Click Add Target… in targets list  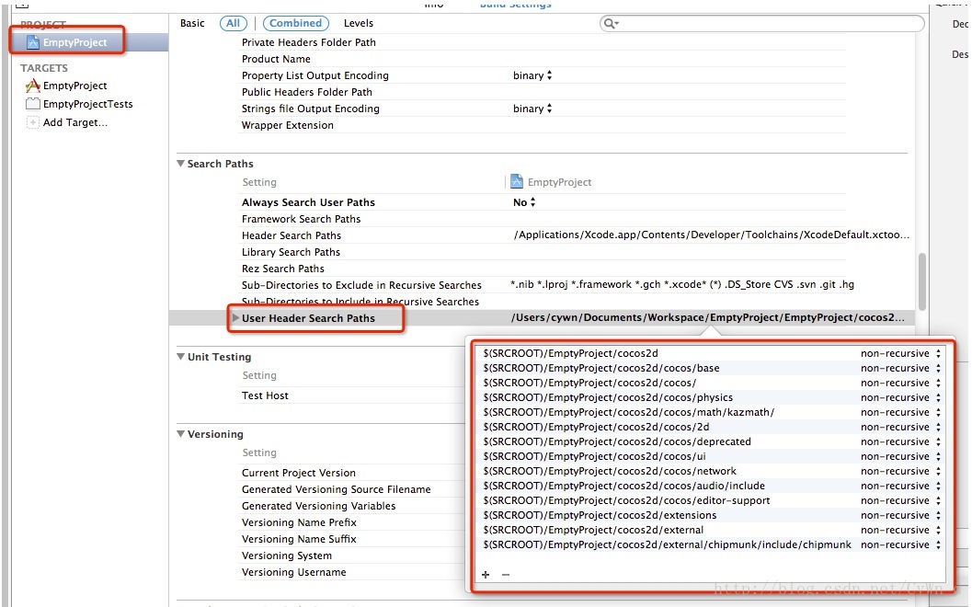[75, 122]
